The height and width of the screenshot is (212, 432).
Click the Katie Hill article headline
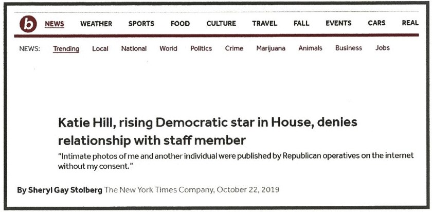point(208,131)
